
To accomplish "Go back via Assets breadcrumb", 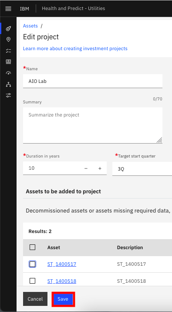I will pos(30,26).
